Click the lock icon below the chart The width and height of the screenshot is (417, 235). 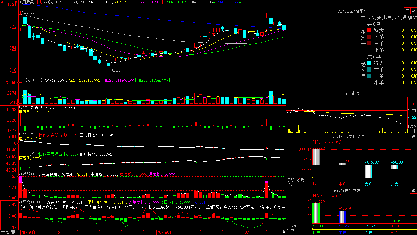(x=284, y=232)
